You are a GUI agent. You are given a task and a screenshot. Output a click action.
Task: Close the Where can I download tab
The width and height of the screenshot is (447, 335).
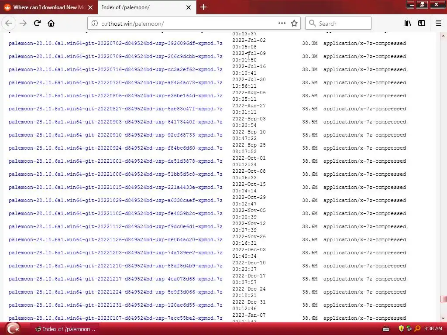pyautogui.click(x=90, y=7)
